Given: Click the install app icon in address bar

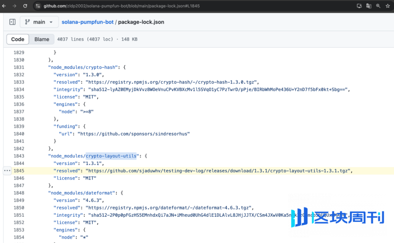Looking at the screenshot, I should click(x=359, y=6).
